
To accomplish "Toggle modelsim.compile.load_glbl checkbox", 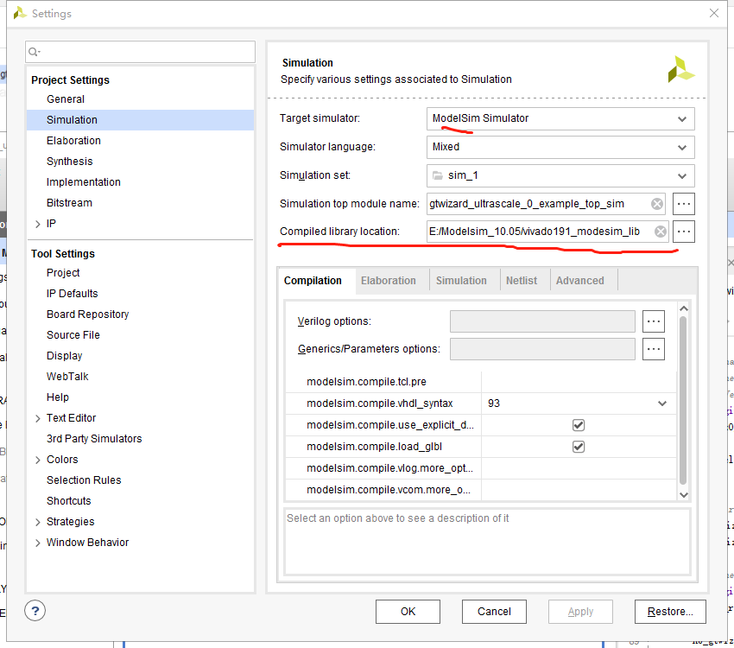I will 579,446.
